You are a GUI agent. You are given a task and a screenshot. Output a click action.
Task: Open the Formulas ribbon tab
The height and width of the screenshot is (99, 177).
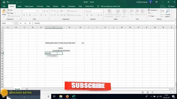[x=40, y=6]
